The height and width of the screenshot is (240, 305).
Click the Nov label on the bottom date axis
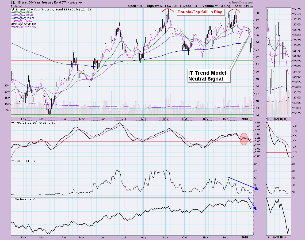coord(205,238)
